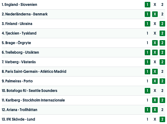167x124 pixels.
Task: Deselect X for Karlberg - Stockholm Internazionale
Action: pyautogui.click(x=155, y=100)
